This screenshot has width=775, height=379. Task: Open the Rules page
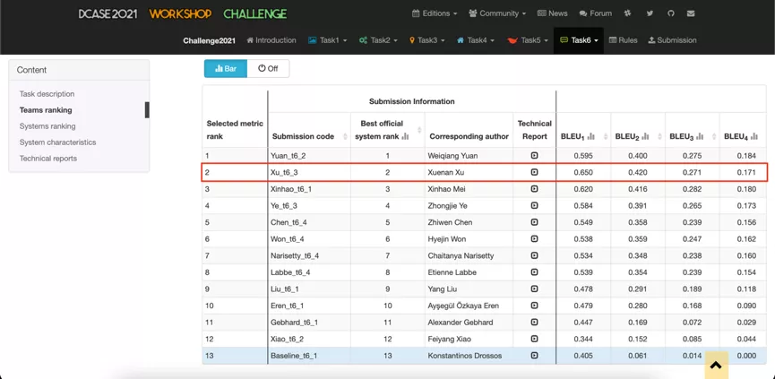point(623,40)
